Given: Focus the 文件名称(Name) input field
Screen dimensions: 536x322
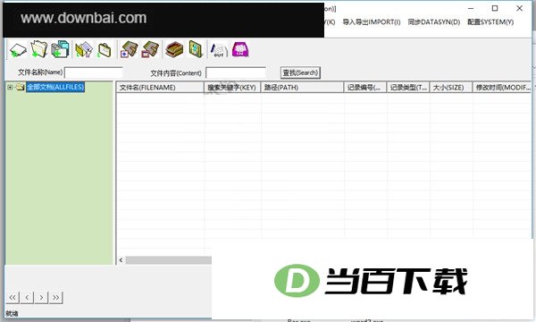Looking at the screenshot, I should 94,72.
